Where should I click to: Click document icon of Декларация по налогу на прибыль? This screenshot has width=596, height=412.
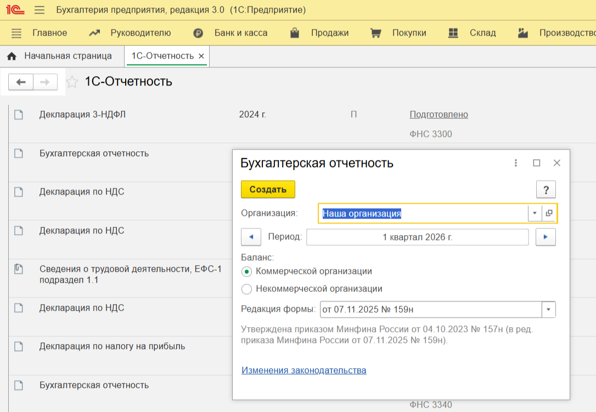pyautogui.click(x=19, y=346)
